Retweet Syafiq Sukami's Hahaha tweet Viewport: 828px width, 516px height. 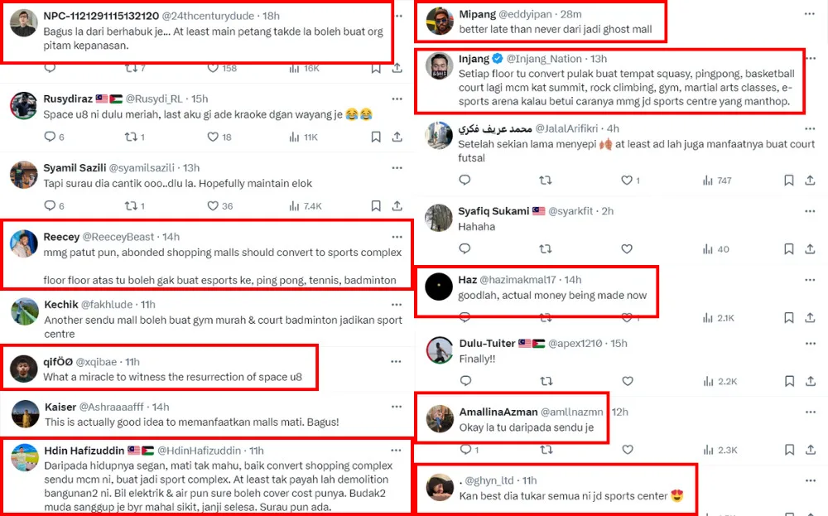(x=546, y=248)
